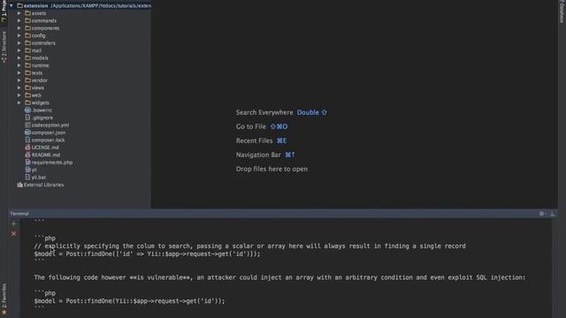
Task: Click the composer.json file icon
Action: 27,132
